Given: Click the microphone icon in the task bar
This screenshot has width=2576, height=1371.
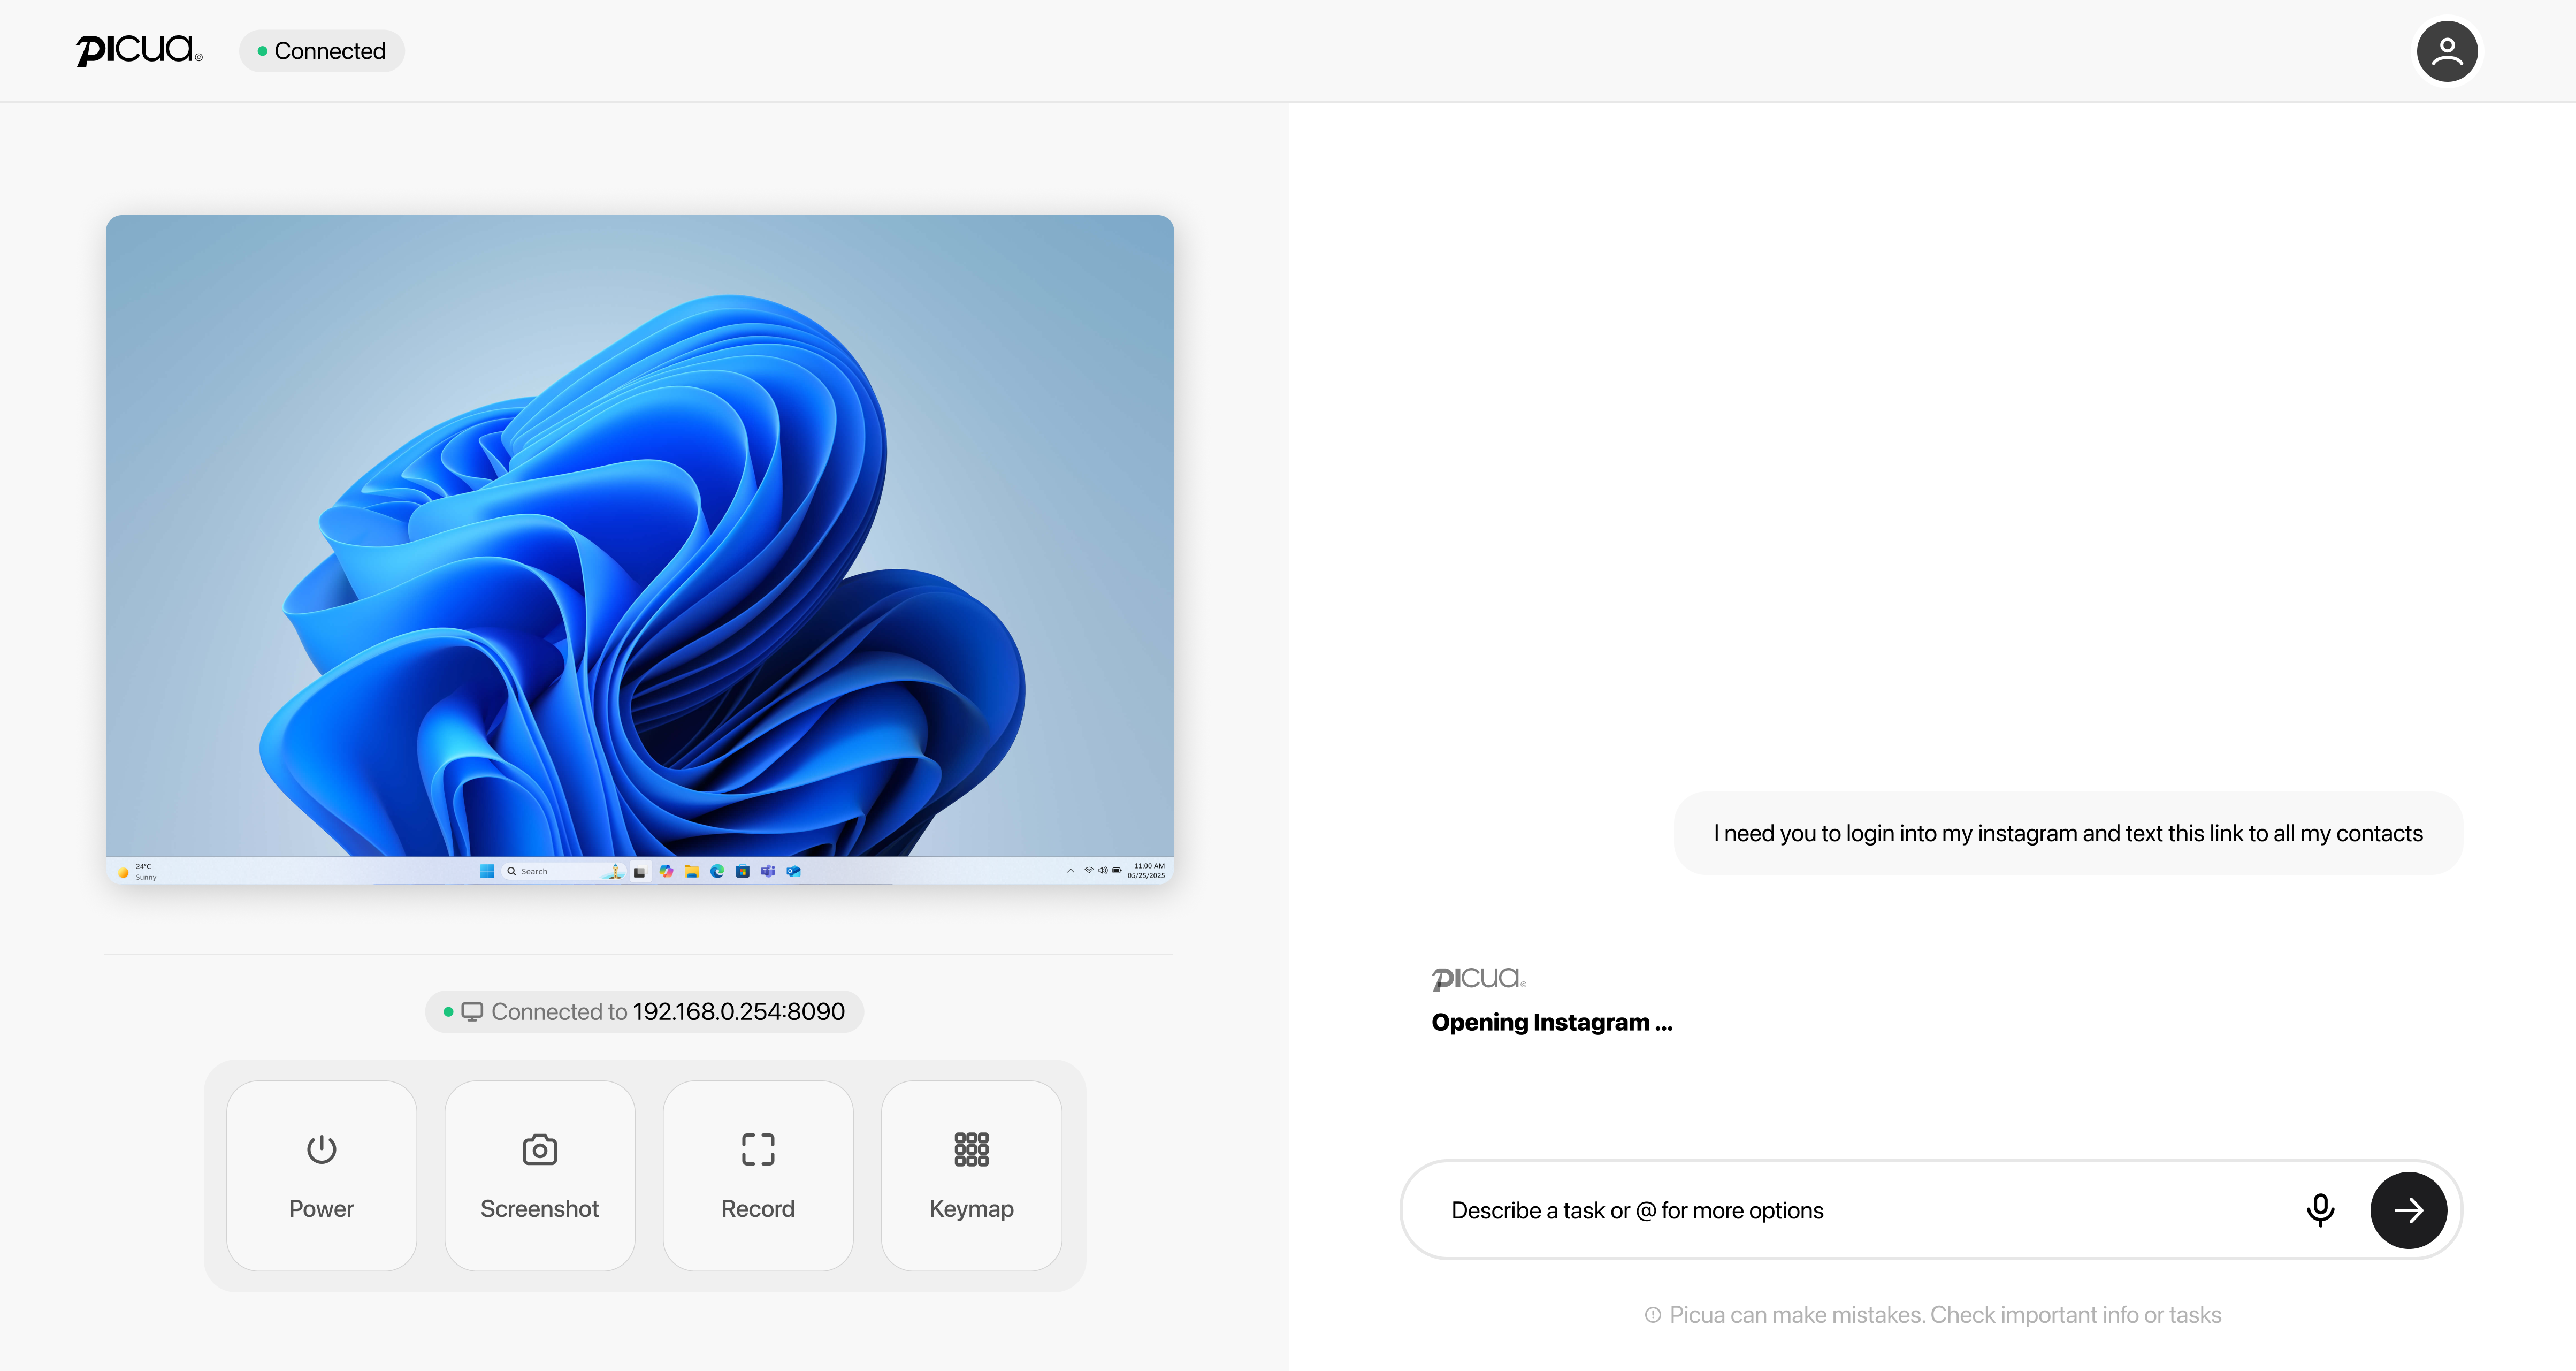Looking at the screenshot, I should (2320, 1210).
